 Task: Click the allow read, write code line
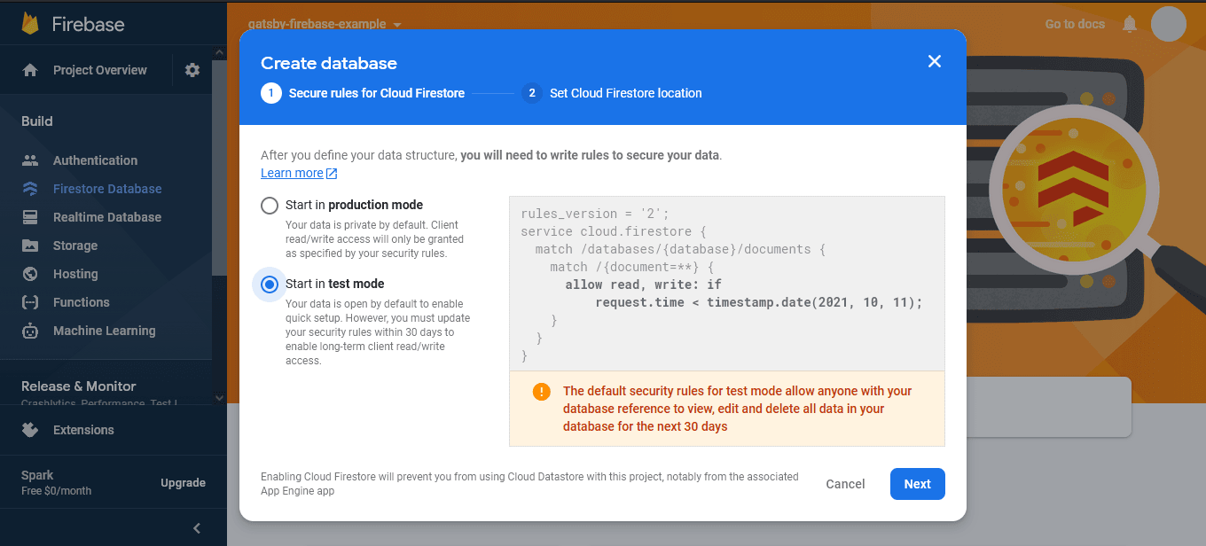click(643, 285)
